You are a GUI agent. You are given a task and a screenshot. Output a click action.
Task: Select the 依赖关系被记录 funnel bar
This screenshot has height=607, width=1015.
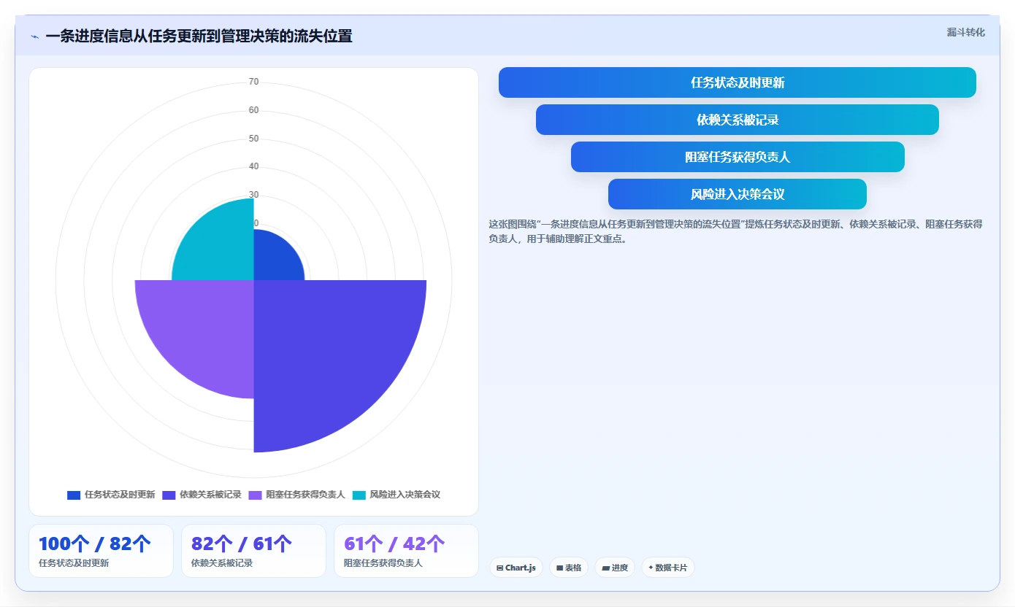click(738, 120)
